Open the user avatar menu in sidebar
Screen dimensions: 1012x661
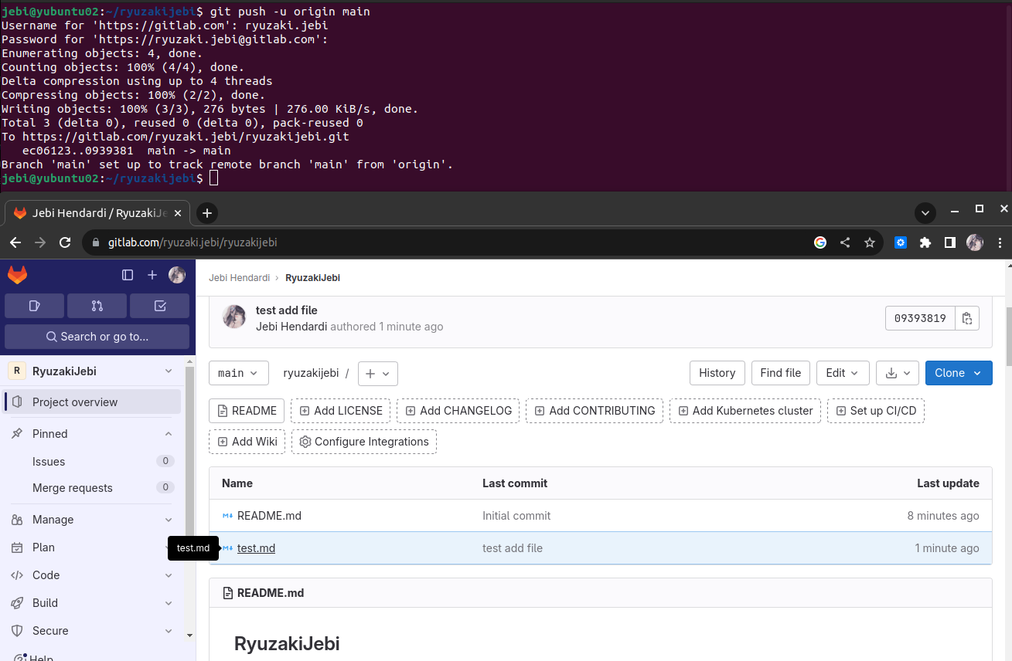click(177, 275)
